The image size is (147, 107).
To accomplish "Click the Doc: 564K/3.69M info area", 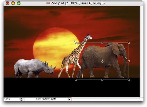I will pos(46,99).
